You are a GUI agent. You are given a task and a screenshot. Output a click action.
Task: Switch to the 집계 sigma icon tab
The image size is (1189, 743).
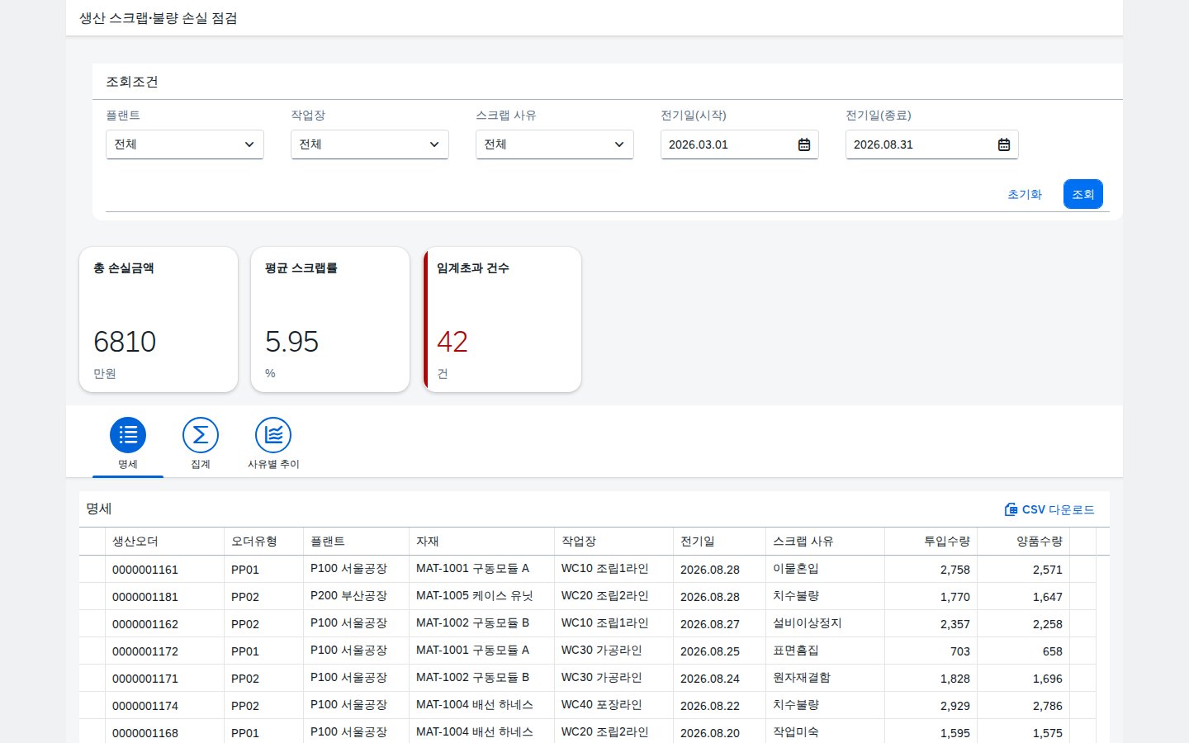click(x=201, y=444)
